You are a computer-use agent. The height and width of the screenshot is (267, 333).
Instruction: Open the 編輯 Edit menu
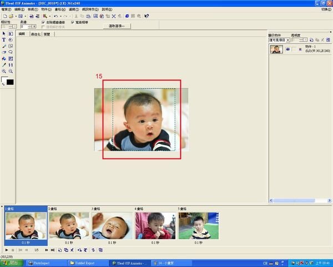pyautogui.click(x=19, y=9)
